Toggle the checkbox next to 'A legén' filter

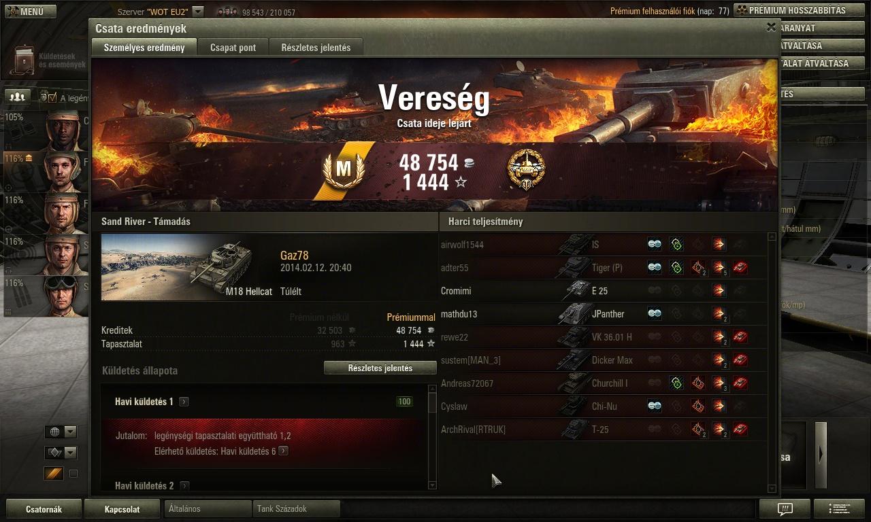52,98
